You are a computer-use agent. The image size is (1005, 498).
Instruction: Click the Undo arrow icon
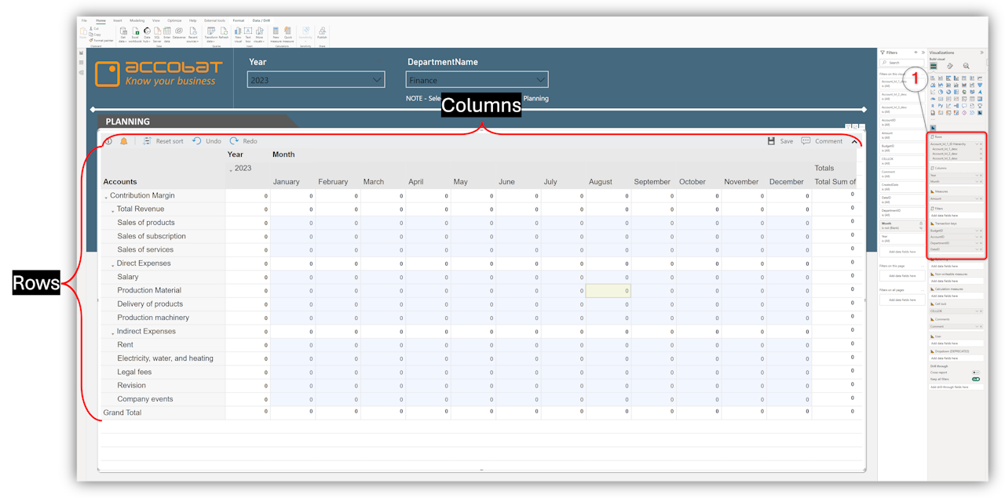pos(197,141)
